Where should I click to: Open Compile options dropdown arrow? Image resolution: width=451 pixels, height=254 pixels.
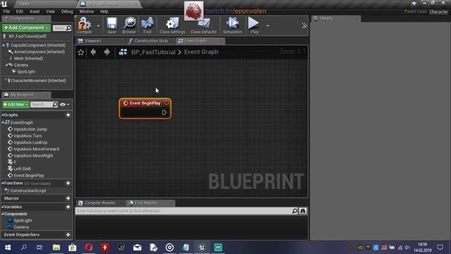click(x=98, y=25)
